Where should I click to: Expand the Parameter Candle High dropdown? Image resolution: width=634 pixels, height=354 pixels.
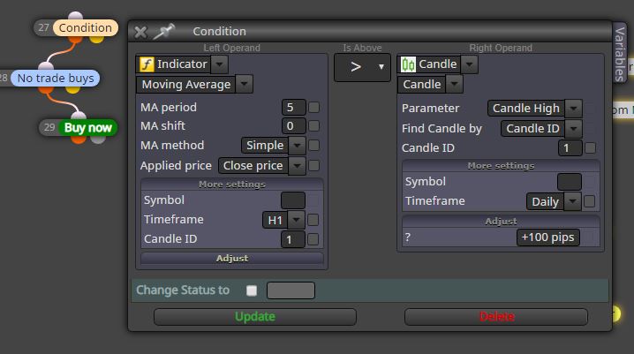(534, 109)
